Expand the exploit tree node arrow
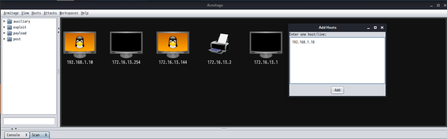 click(4, 27)
